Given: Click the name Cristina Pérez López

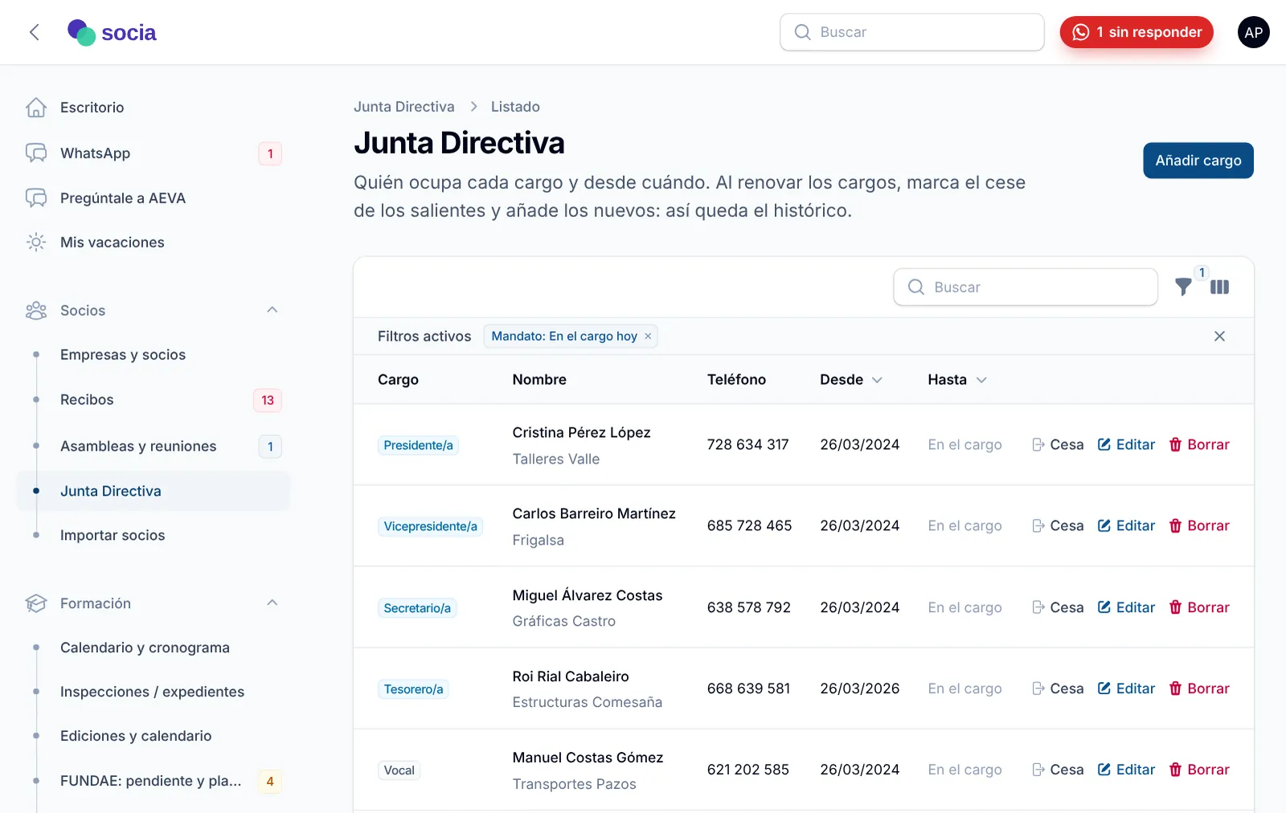Looking at the screenshot, I should tap(581, 432).
